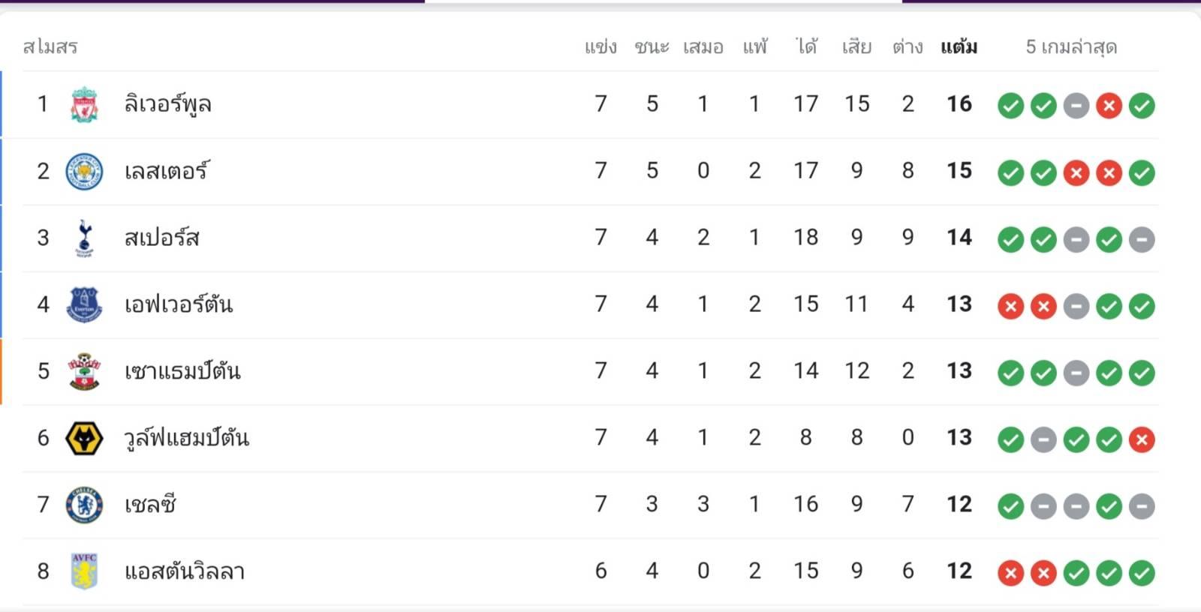Screen dimensions: 1201x612
Task: Click Liverpool's 16 points value
Action: click(959, 104)
